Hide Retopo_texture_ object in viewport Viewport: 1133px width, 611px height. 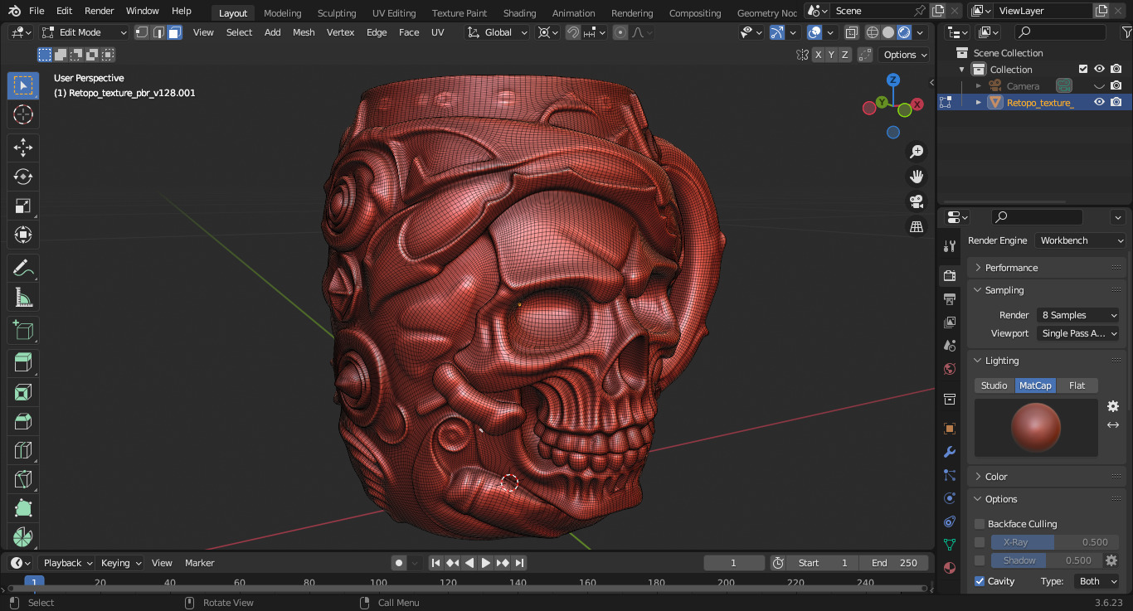(1099, 102)
